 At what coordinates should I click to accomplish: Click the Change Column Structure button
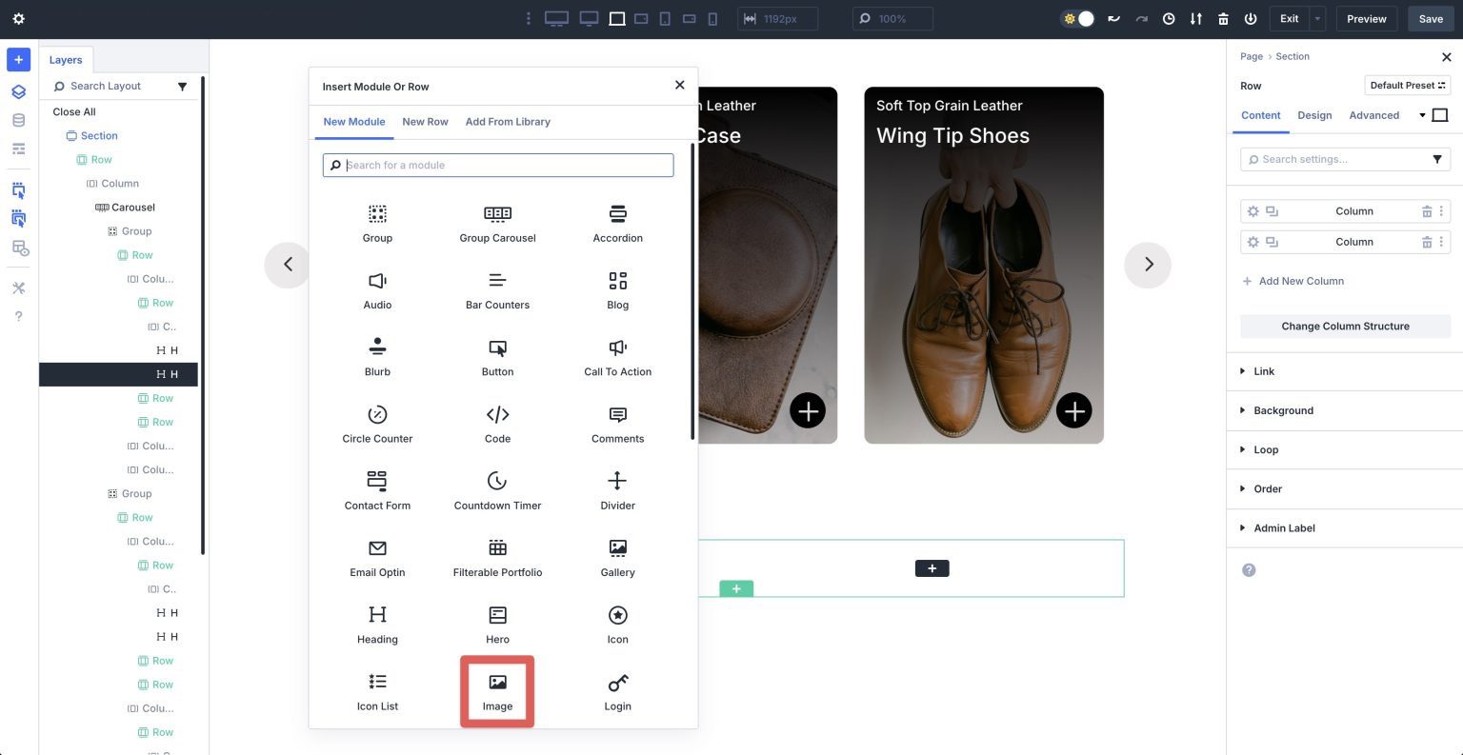click(x=1344, y=326)
